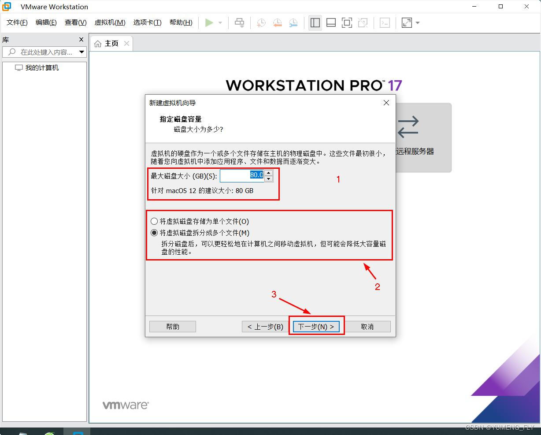Click the full screen mode icon

pos(347,22)
